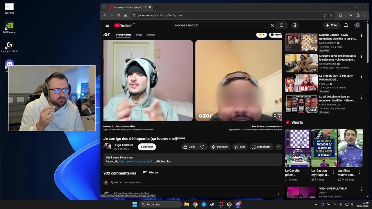Open NVIDIA App desktop shortcut
This screenshot has width=372, height=209.
coord(9,27)
